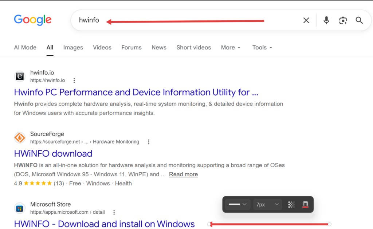Click the Microsoft Store favicon
Viewport: 373px width, 229px height.
click(20, 208)
